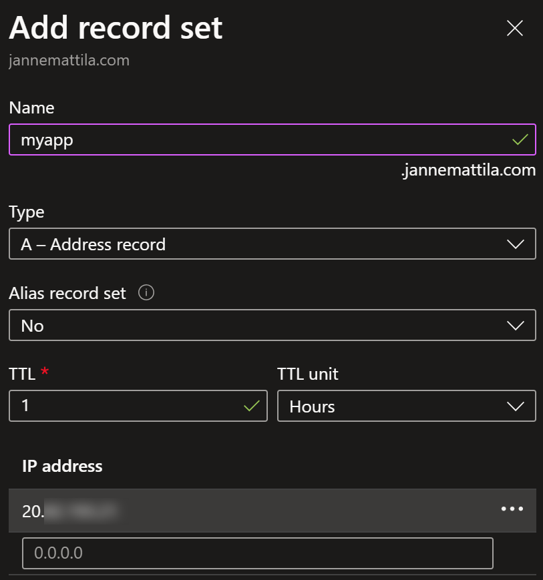Click the info icon beside Alias record set

pos(146,292)
